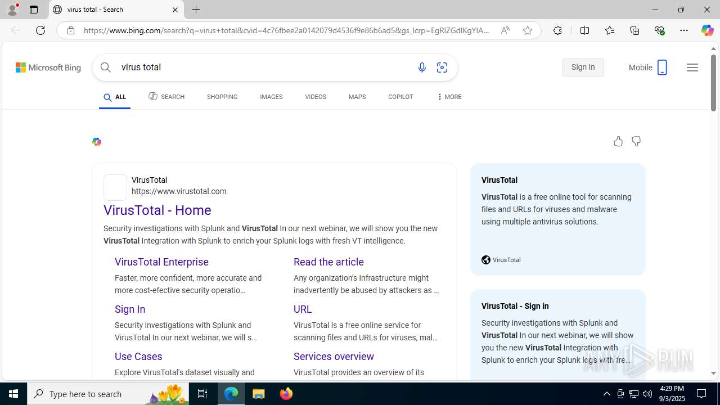Open the VirusTotal - Home result

[x=157, y=210]
